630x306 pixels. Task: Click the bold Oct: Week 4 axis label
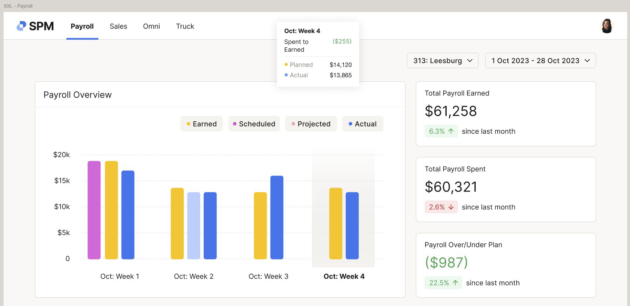coord(344,276)
